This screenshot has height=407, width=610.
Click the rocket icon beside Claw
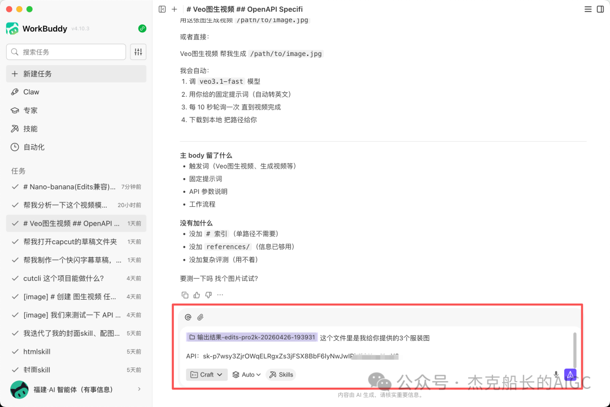click(15, 92)
